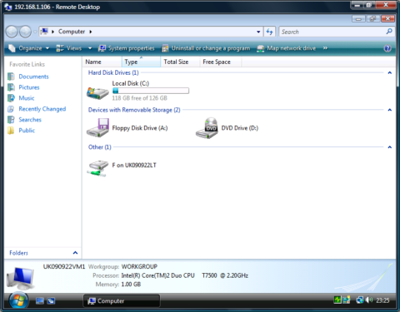Viewport: 400px width, 312px height.
Task: Open Local Disk (C:) drive icon
Action: [97, 93]
